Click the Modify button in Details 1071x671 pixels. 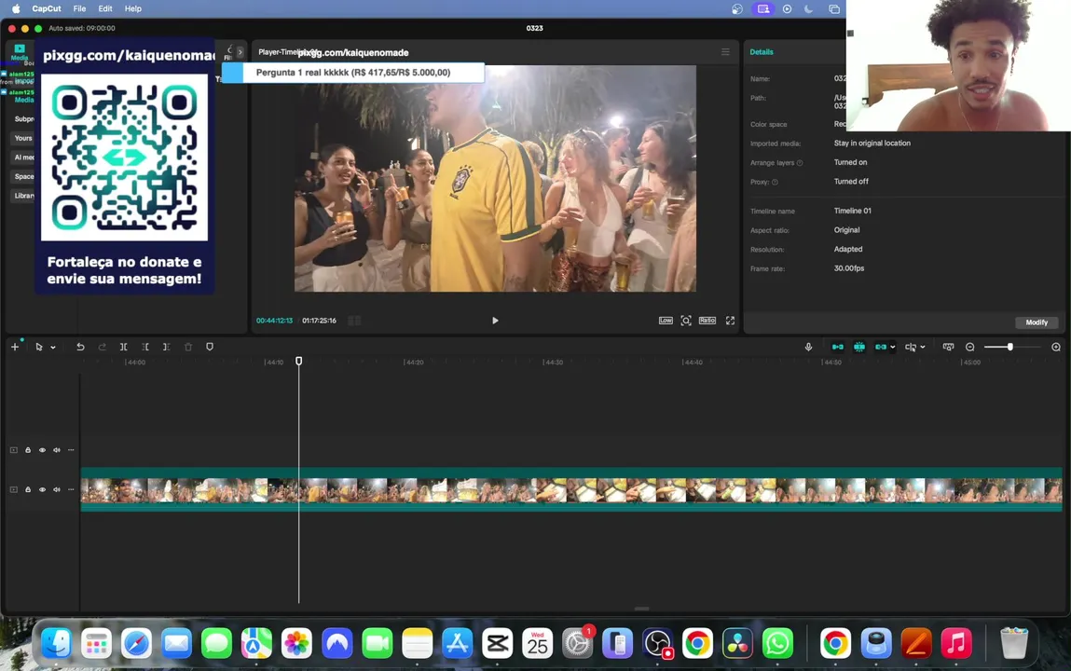point(1037,322)
